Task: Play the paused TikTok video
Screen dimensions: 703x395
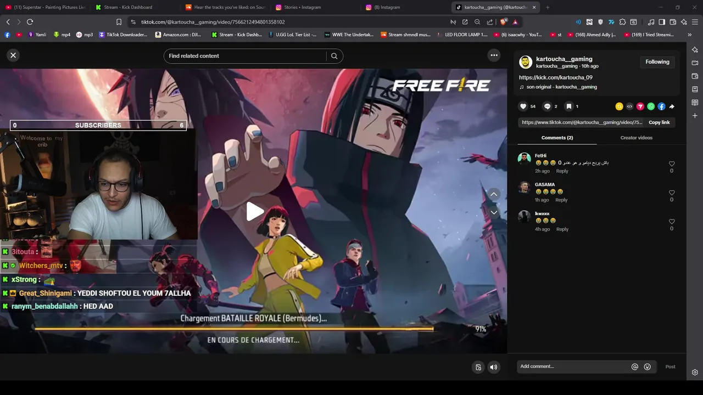Action: (254, 212)
